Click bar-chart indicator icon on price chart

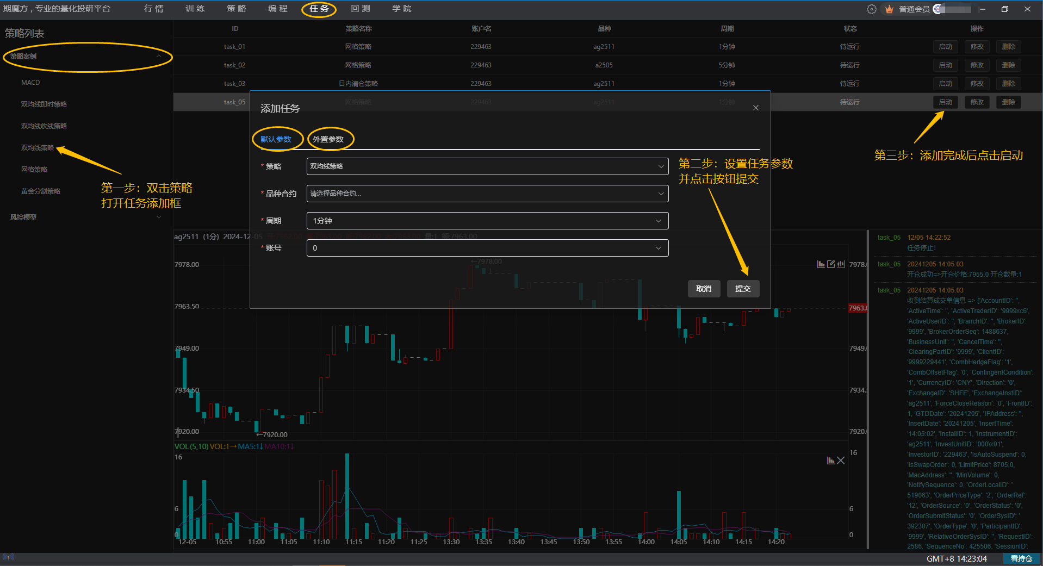[x=821, y=264]
